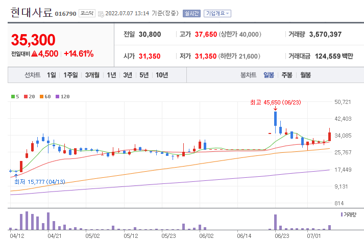Click the orange 60-day moving average swatch
Screen dimensions: 364x244
coord(41,96)
